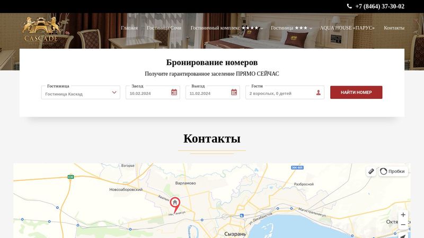Open the check-out date calendar icon
Image resolution: width=424 pixels, height=238 pixels.
tap(234, 92)
